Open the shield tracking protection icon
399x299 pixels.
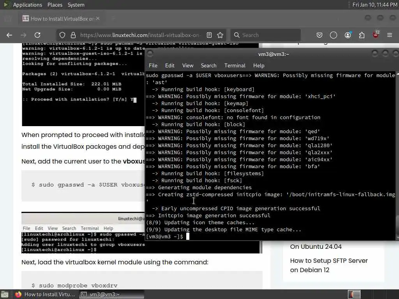coord(62,35)
